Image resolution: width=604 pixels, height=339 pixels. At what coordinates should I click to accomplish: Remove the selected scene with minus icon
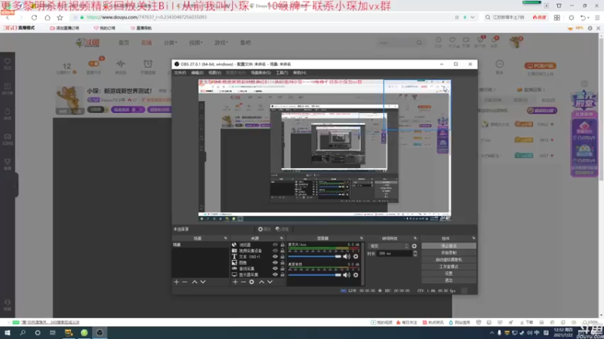(x=185, y=282)
